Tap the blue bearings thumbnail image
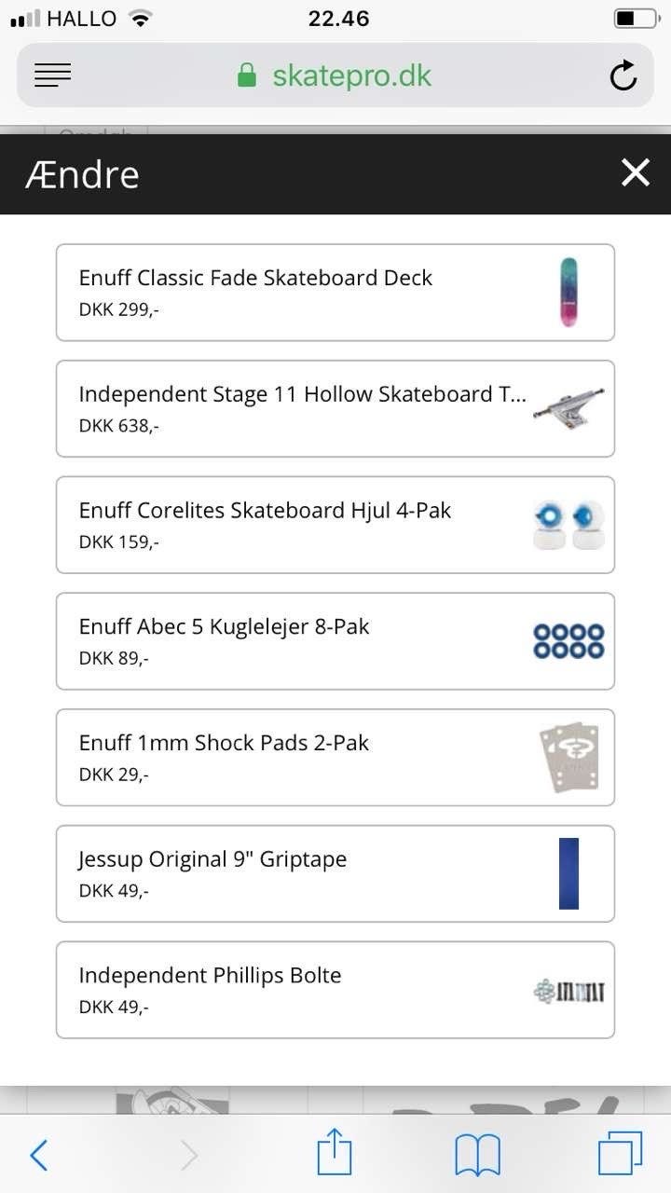The image size is (671, 1193). (x=568, y=641)
